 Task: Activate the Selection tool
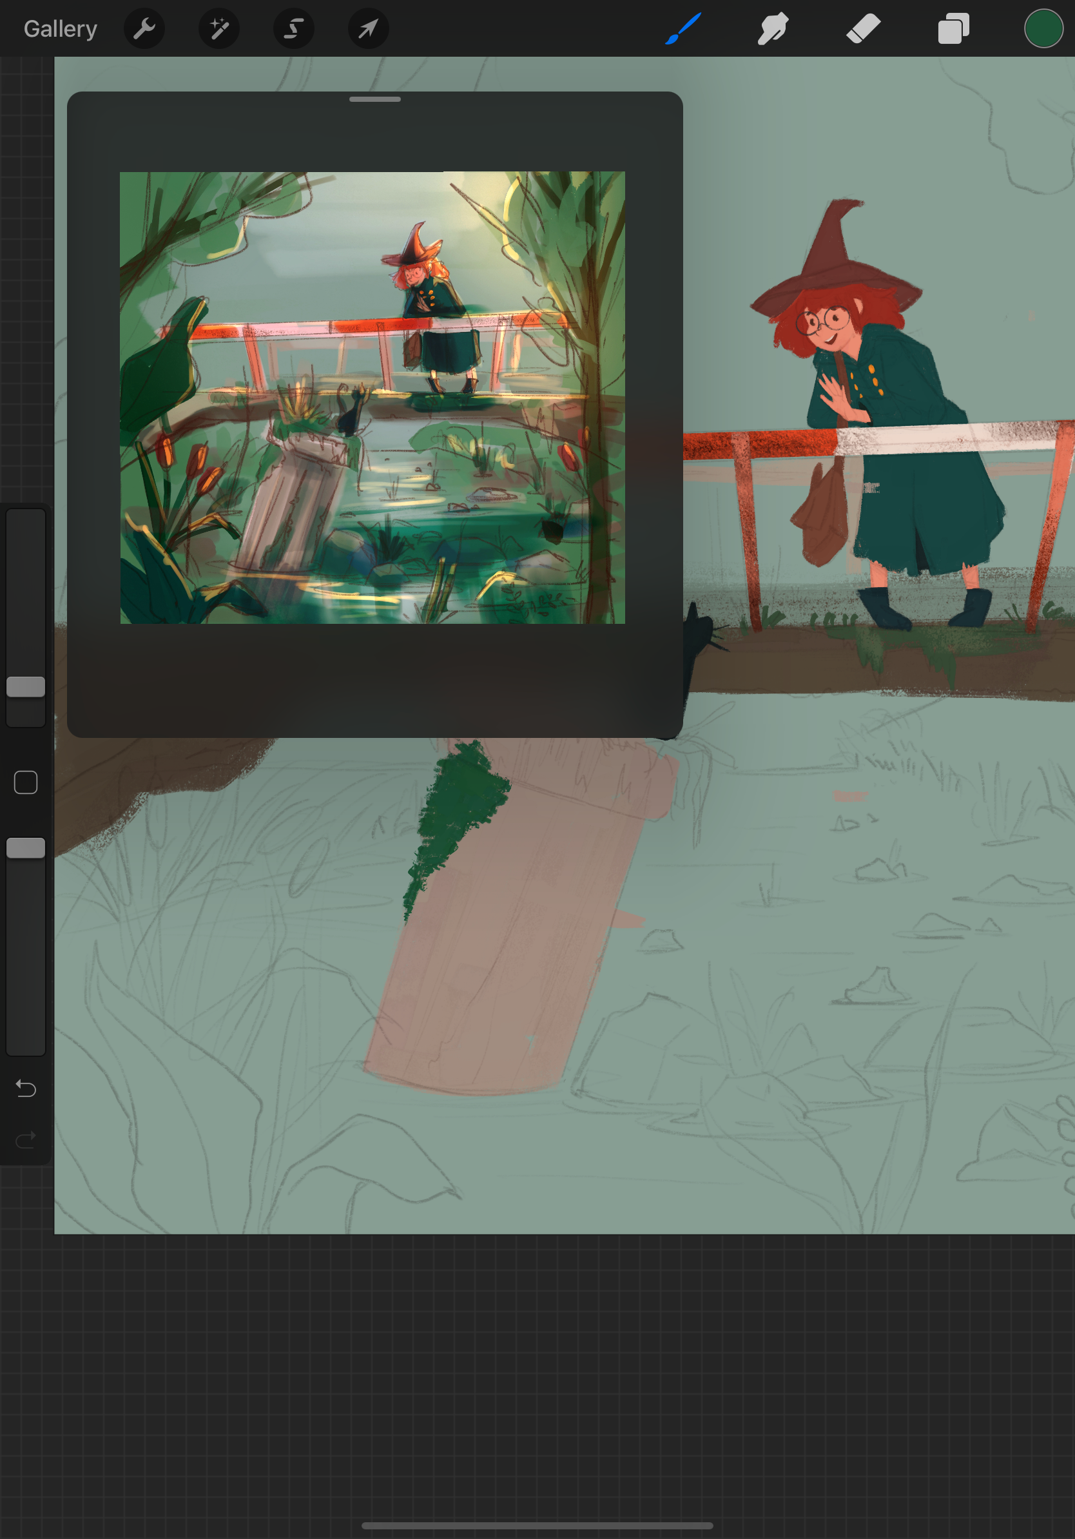click(x=293, y=29)
